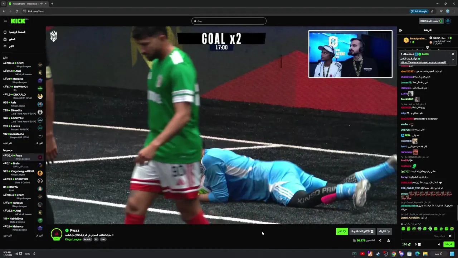Open the Get KICKs button
458x258 pixels.
[431, 21]
